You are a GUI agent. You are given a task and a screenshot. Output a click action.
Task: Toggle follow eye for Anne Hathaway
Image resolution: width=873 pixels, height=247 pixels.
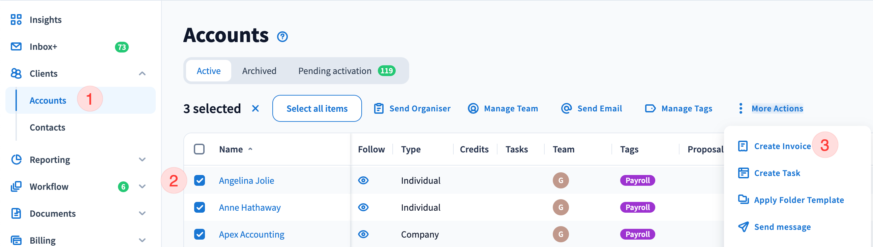coord(363,207)
